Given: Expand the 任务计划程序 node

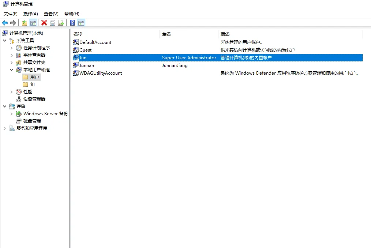Looking at the screenshot, I should (x=11, y=48).
